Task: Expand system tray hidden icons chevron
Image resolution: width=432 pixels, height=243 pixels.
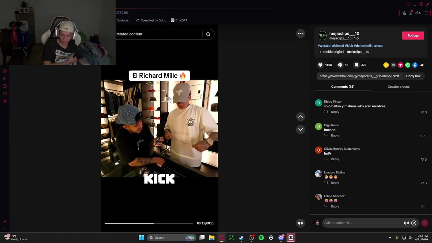Action: pos(390,238)
